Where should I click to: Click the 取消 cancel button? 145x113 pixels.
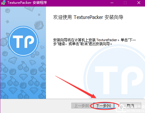(x=131, y=106)
